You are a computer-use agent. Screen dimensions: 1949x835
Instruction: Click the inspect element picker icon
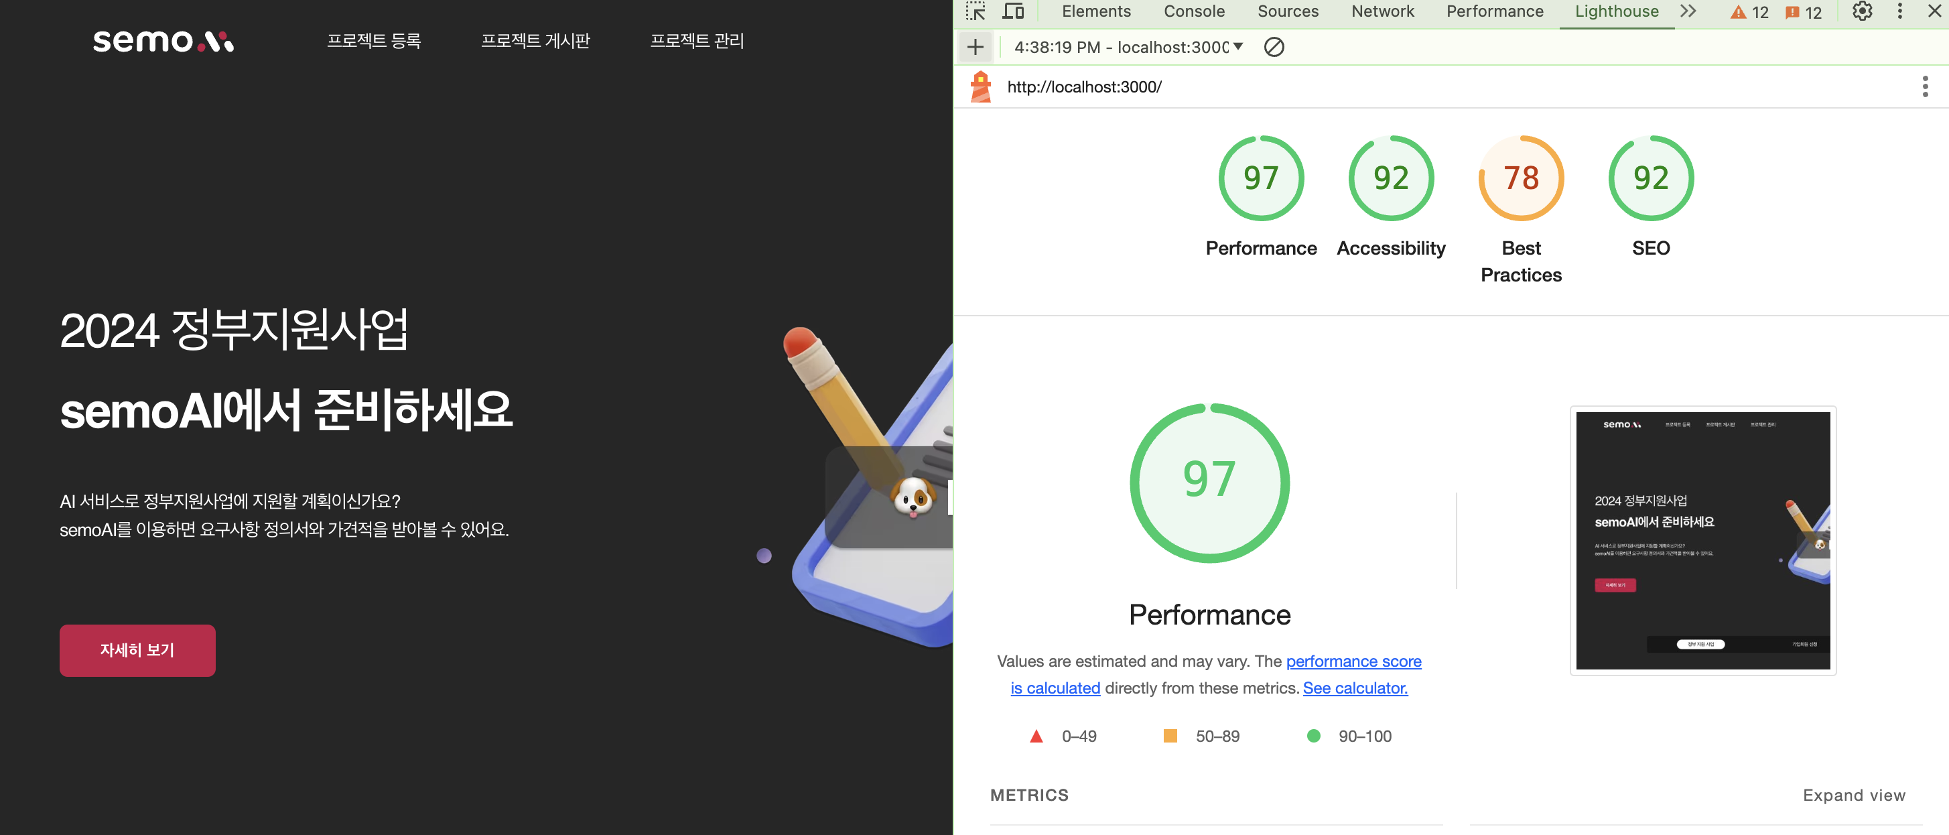(x=976, y=11)
